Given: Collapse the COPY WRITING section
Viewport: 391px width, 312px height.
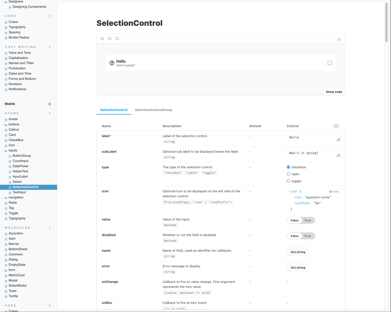Looking at the screenshot, I should click(50, 47).
